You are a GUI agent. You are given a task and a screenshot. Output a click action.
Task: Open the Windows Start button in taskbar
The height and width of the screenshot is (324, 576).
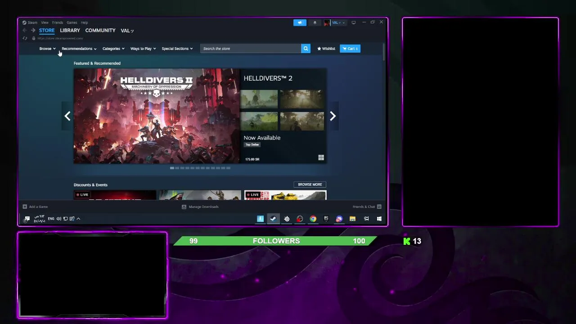(379, 219)
